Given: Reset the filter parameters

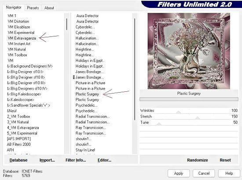Looking at the screenshot, I should pos(225,160).
